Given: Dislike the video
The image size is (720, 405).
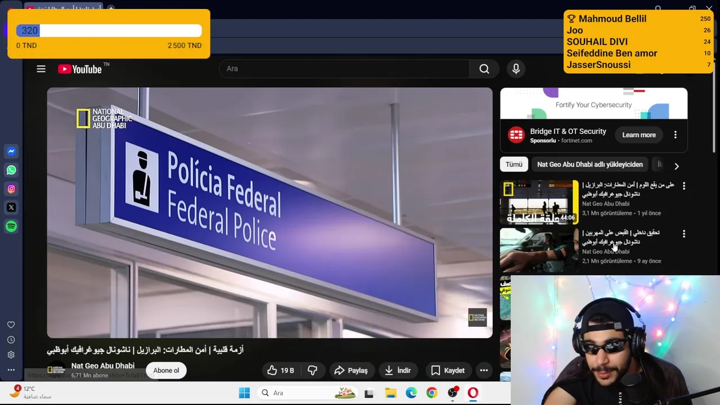Looking at the screenshot, I should [x=313, y=370].
